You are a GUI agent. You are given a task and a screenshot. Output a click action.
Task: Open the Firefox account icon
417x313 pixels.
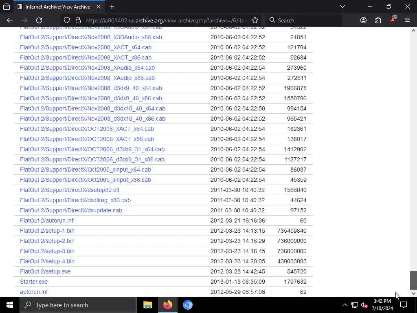[363, 20]
